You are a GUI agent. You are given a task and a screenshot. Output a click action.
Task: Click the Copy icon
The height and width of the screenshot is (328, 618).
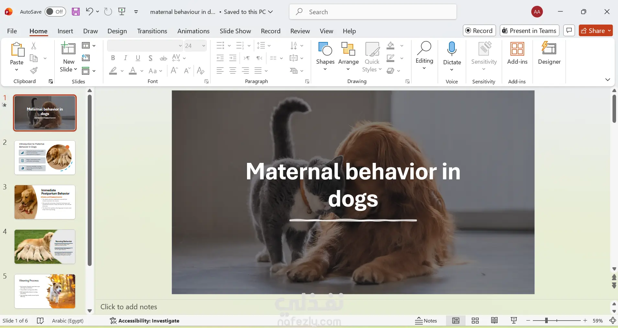click(x=34, y=58)
